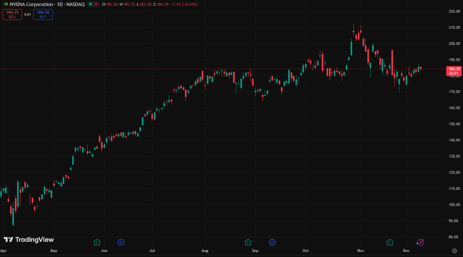Click the Jun label on the time axis
Screen dimensions: 463x257
click(x=104, y=251)
